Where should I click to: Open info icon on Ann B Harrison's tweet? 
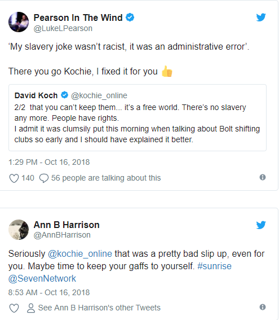263,307
